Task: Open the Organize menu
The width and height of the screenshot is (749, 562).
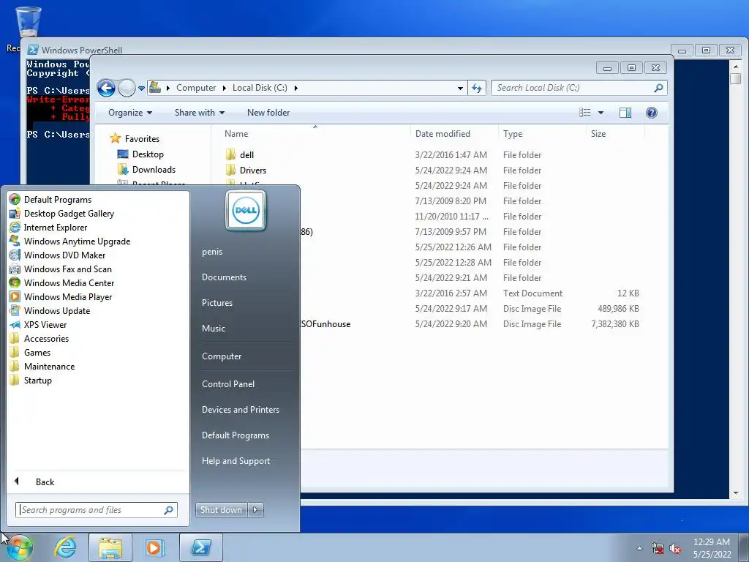Action: pyautogui.click(x=130, y=113)
